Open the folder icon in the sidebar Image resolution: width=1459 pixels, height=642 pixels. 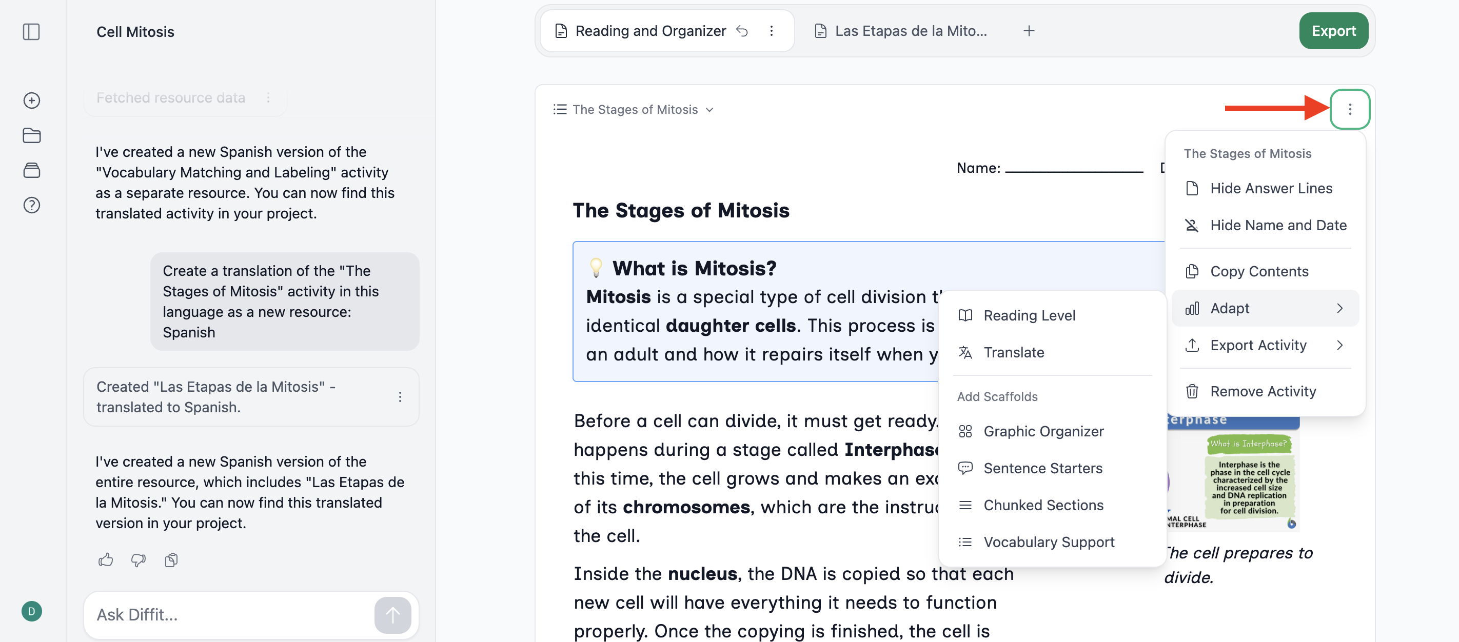click(32, 135)
